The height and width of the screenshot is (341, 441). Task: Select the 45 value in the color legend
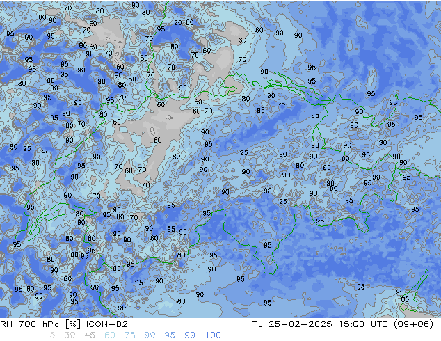click(x=90, y=335)
